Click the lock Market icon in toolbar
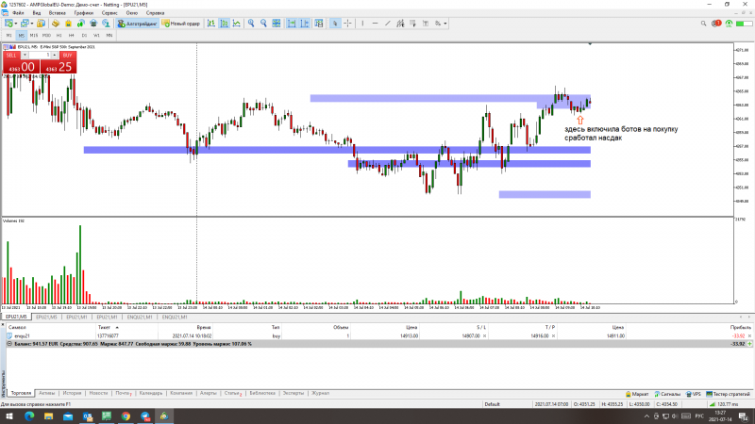Viewport: 755px width, 424px height. 68,23
